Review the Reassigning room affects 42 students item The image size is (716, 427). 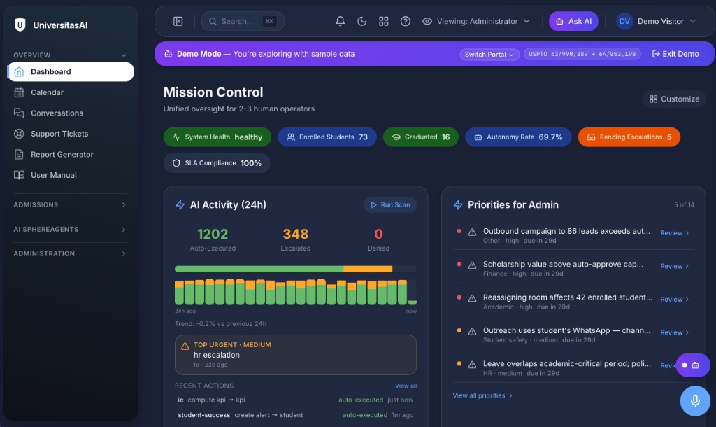tap(675, 299)
